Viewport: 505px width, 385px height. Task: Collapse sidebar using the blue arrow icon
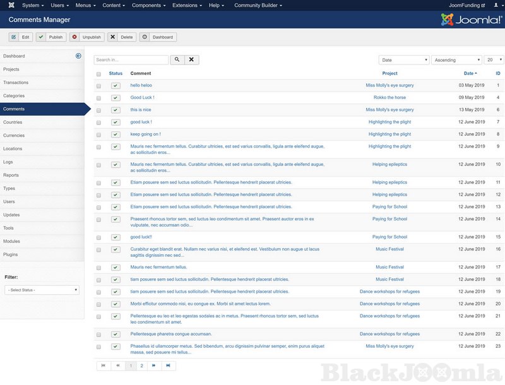click(78, 56)
